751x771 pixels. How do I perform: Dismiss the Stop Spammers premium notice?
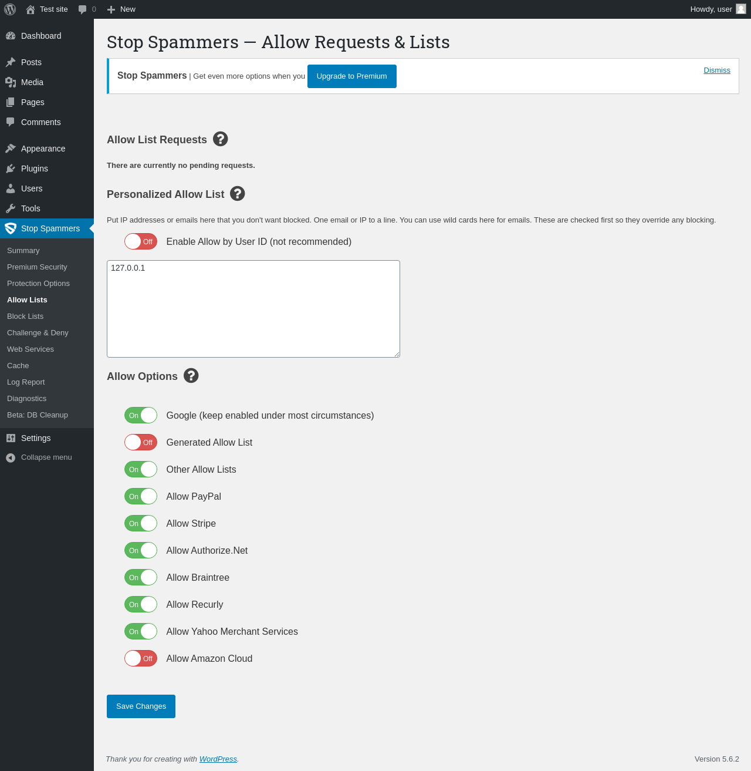[717, 70]
